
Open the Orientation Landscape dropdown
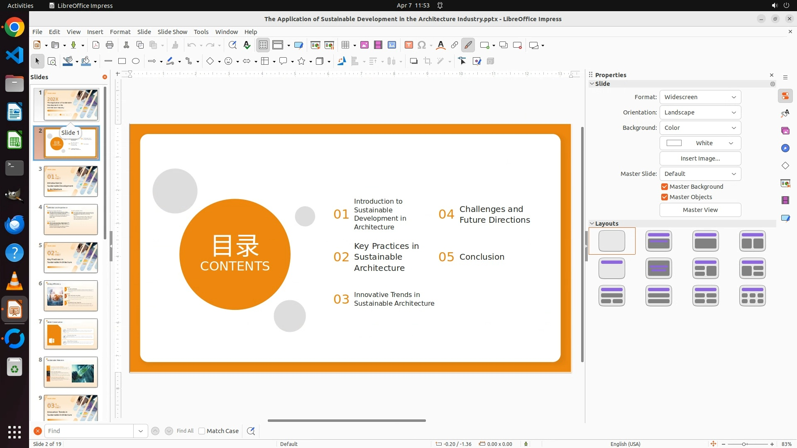pyautogui.click(x=700, y=112)
